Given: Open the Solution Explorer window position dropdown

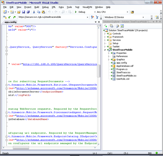Looking at the screenshot, I should coord(154,22).
